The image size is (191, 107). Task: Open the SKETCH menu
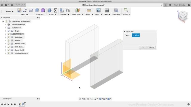24,15
